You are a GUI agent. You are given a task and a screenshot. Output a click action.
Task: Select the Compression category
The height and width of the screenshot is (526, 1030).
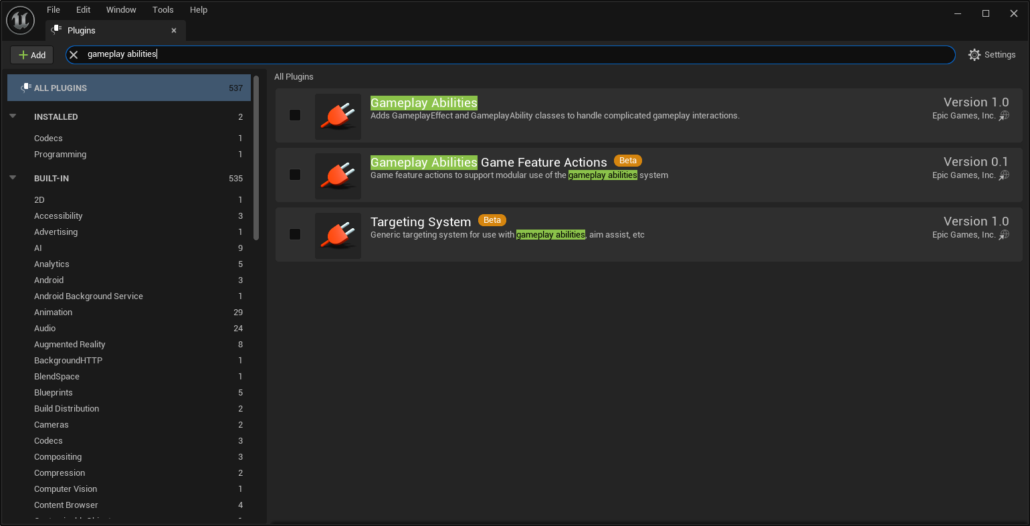pos(129,472)
